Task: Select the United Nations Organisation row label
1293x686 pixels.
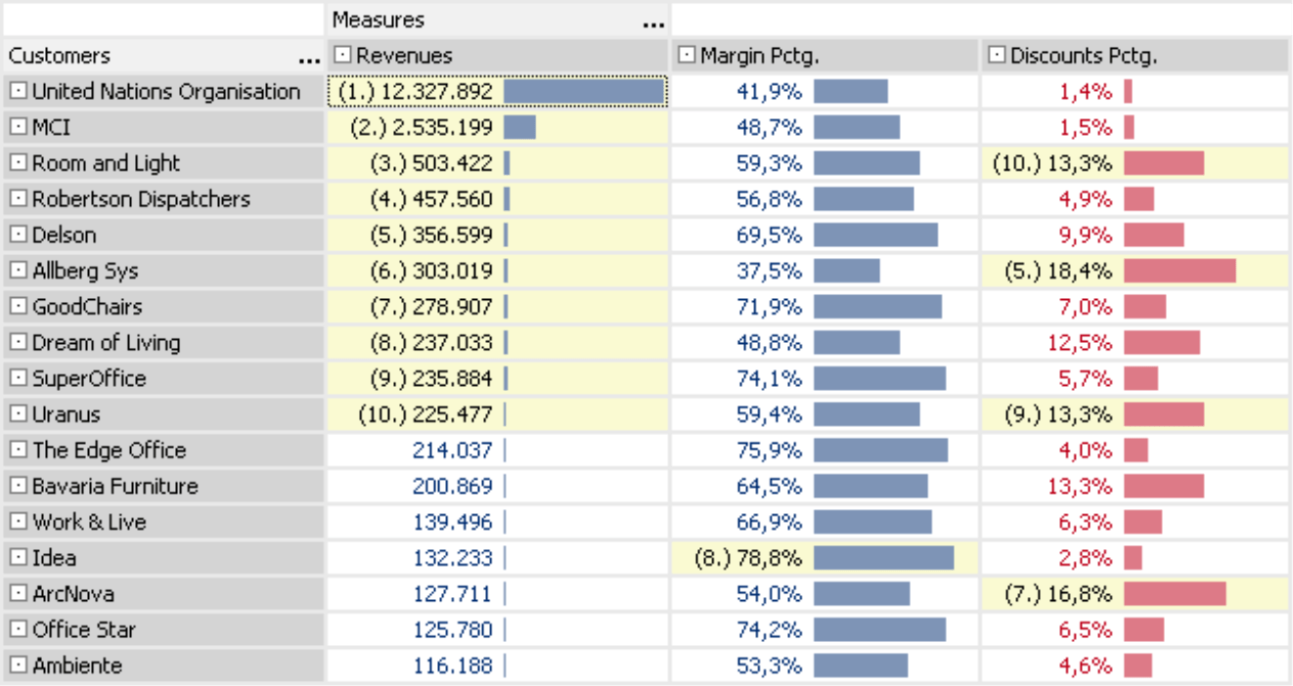Action: 166,91
